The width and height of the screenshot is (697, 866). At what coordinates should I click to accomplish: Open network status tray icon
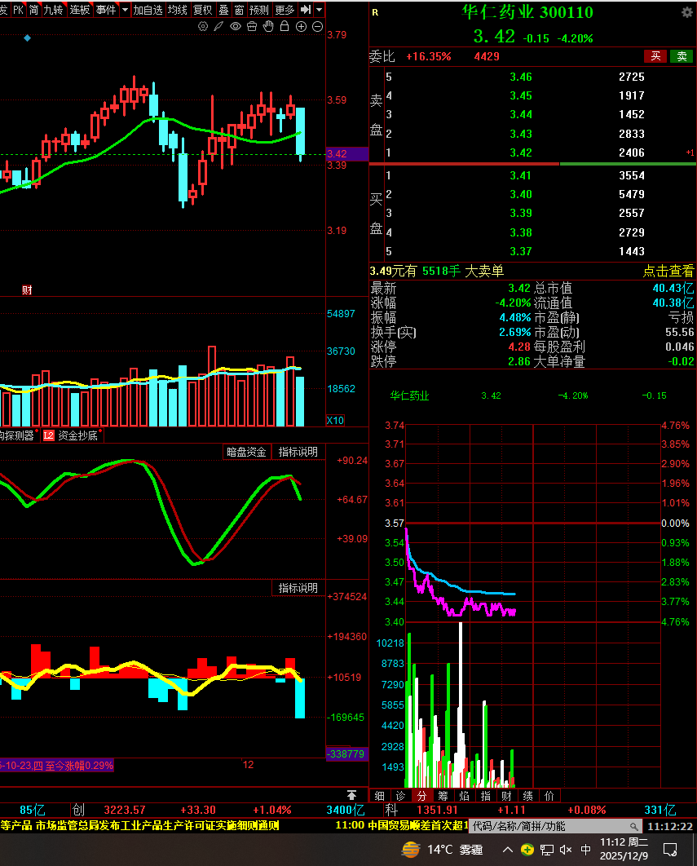547,850
